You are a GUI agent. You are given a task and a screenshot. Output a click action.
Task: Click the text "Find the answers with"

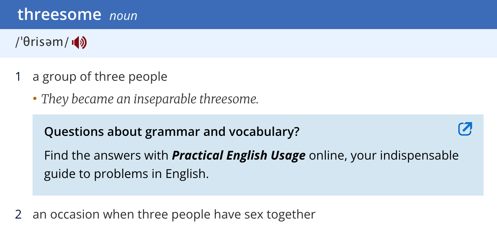[x=106, y=155]
